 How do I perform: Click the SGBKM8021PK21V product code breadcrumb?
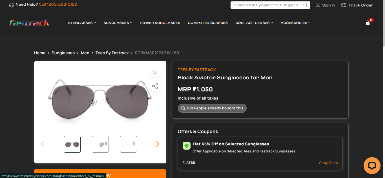coord(157,53)
